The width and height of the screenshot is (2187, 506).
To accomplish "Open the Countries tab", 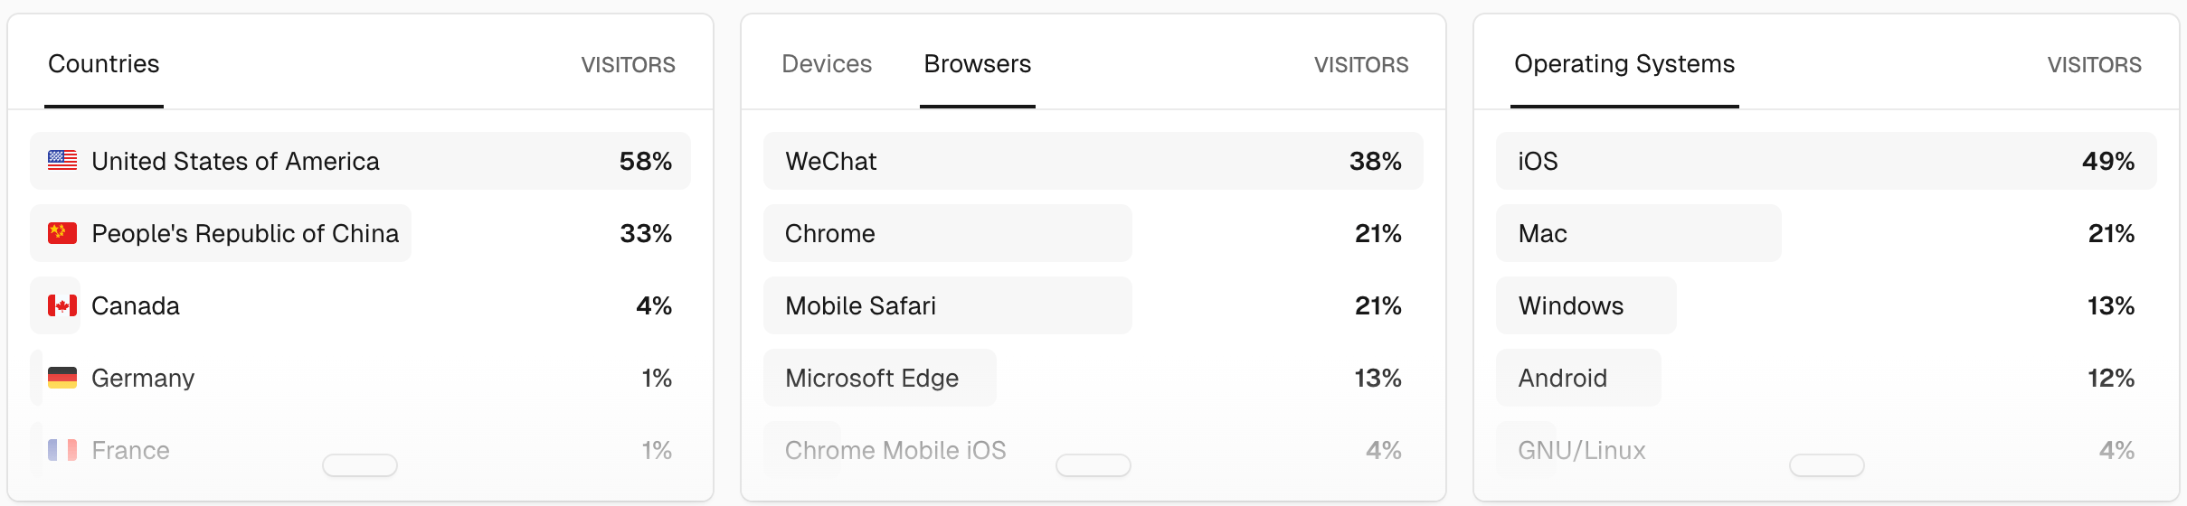I will tap(103, 64).
